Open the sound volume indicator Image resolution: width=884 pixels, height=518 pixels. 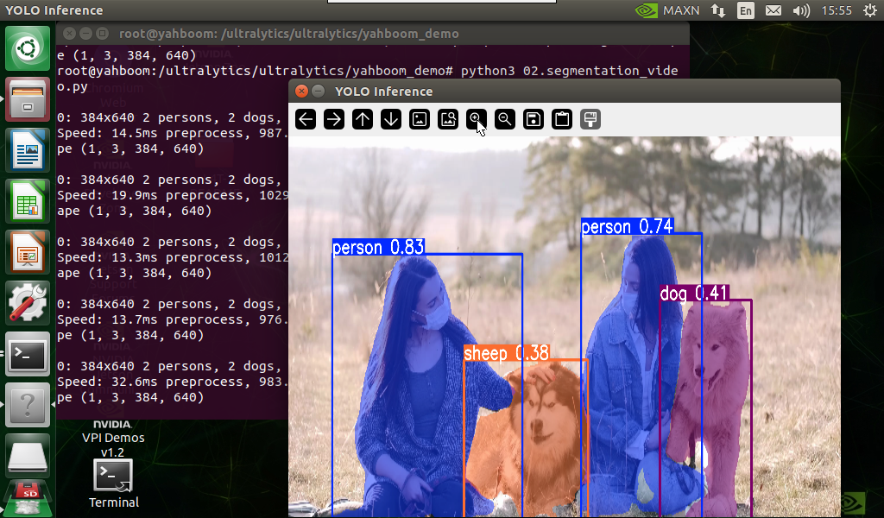pyautogui.click(x=801, y=10)
